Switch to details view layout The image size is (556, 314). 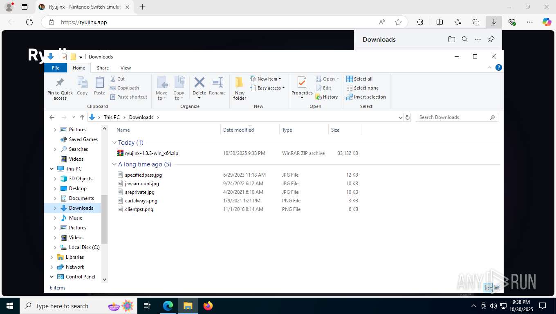488,288
